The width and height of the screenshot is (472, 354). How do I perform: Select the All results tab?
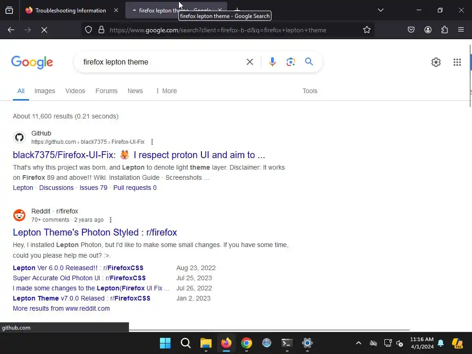(21, 91)
